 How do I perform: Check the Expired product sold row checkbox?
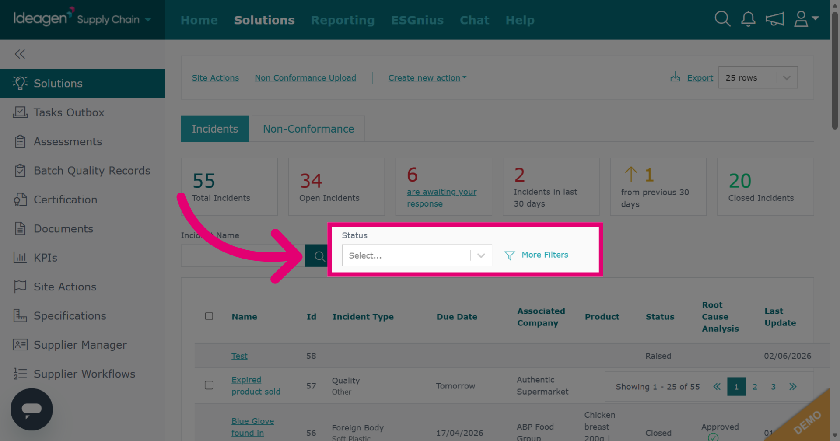tap(209, 385)
